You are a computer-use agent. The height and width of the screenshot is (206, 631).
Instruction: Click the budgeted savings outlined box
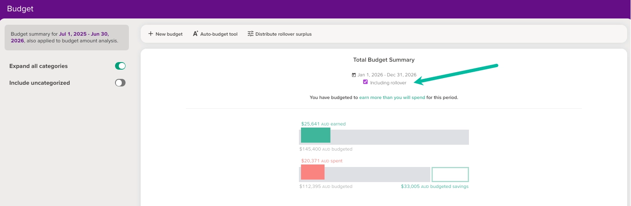pyautogui.click(x=450, y=174)
